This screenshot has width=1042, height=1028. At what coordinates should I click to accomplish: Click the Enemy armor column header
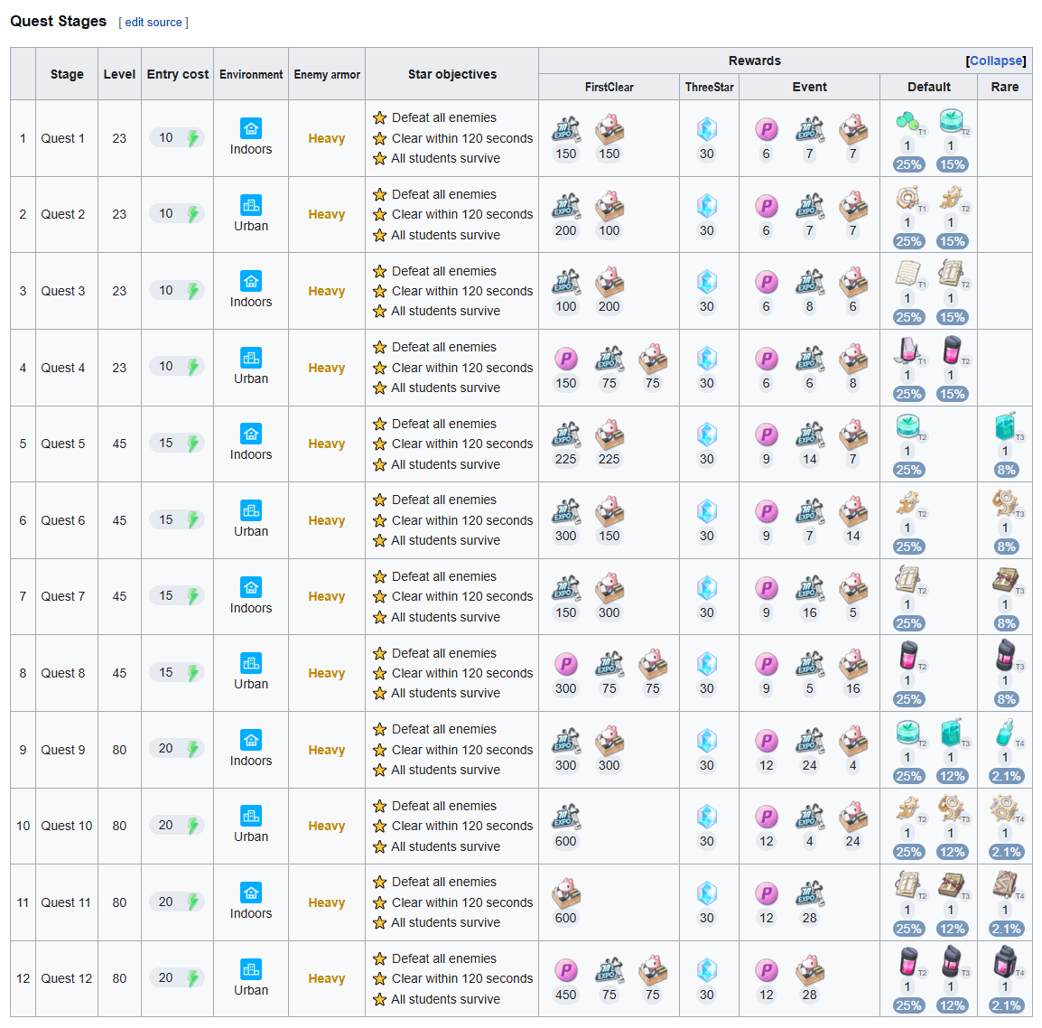point(326,74)
